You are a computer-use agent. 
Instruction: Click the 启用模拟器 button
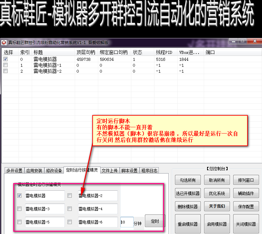217,224
